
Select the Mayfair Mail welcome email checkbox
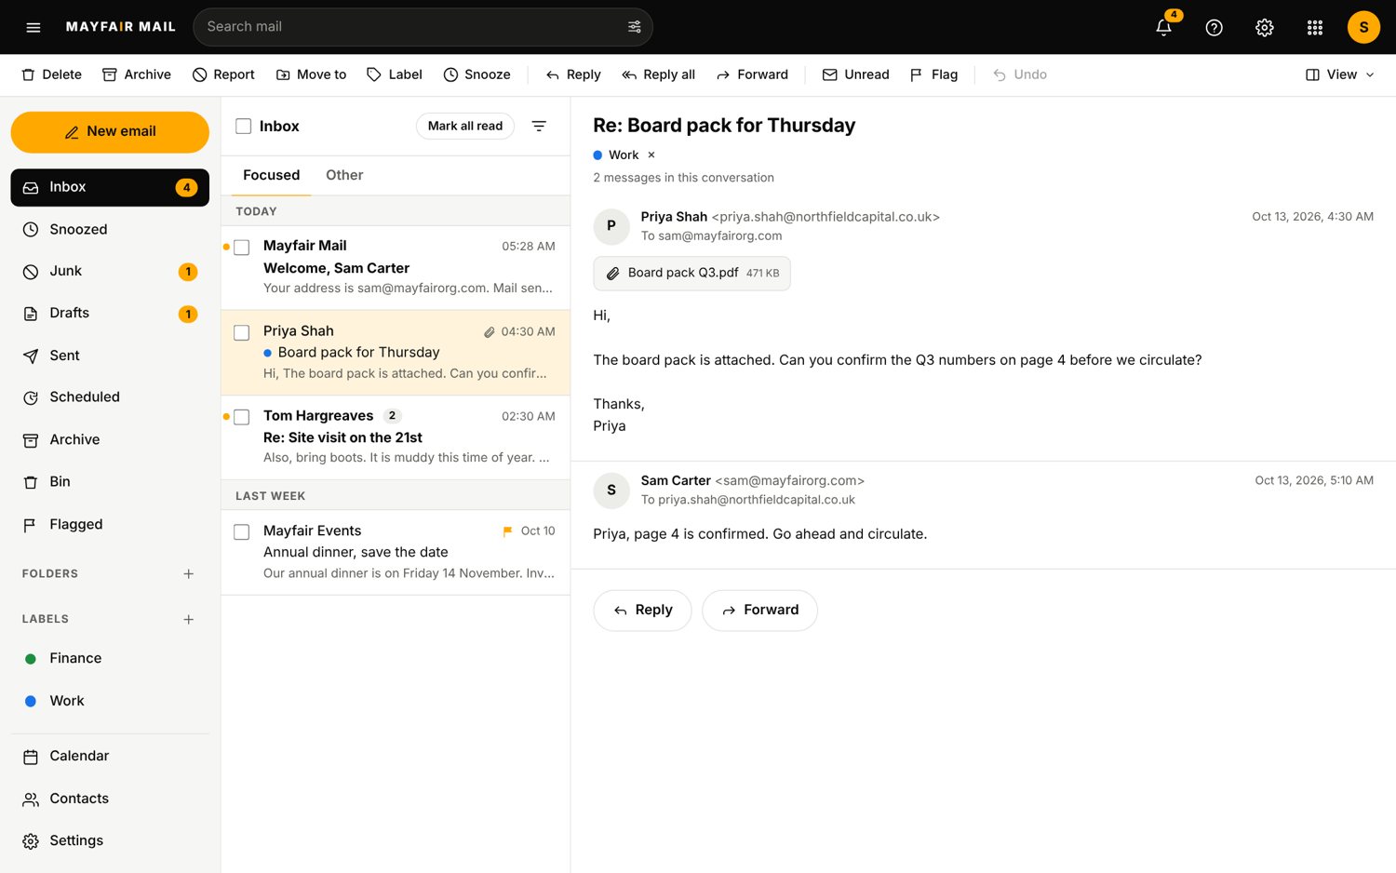point(242,248)
